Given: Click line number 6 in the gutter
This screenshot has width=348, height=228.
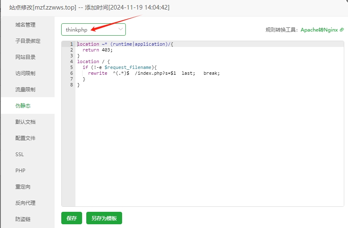Looking at the screenshot, I should click(x=71, y=73).
